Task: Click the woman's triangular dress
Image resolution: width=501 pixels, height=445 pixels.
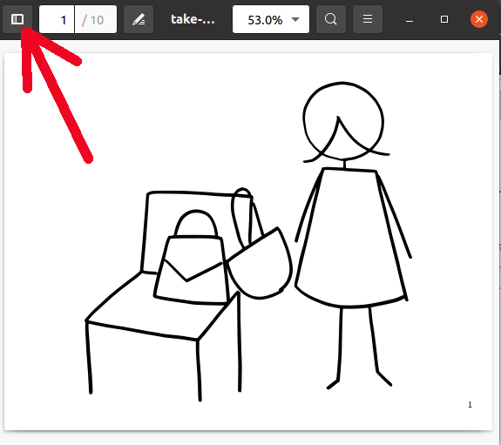Action: [351, 238]
